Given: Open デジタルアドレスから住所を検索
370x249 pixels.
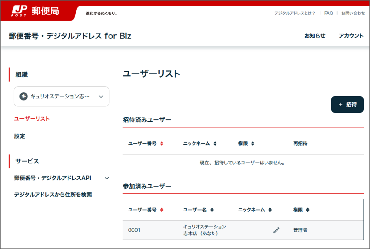Looking at the screenshot, I should (53, 195).
